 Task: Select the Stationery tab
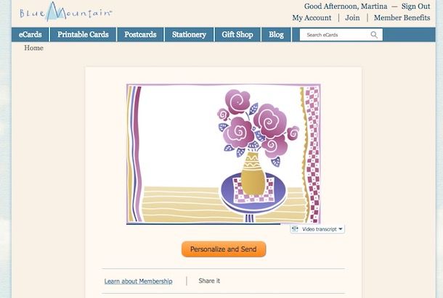click(189, 34)
